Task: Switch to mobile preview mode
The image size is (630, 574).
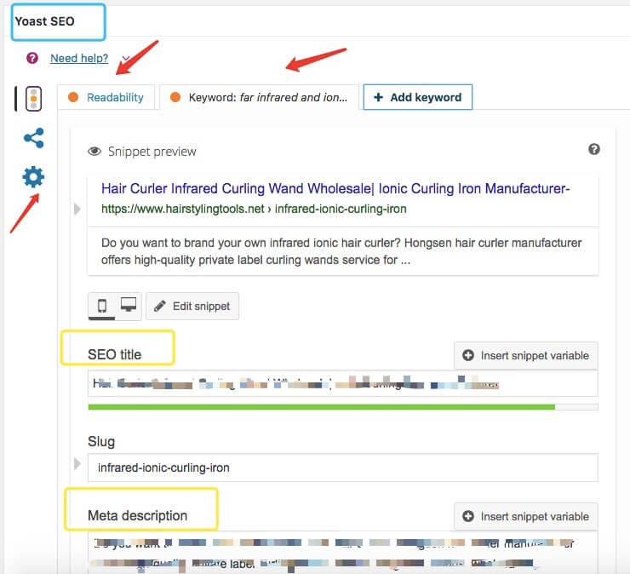Action: pyautogui.click(x=102, y=306)
